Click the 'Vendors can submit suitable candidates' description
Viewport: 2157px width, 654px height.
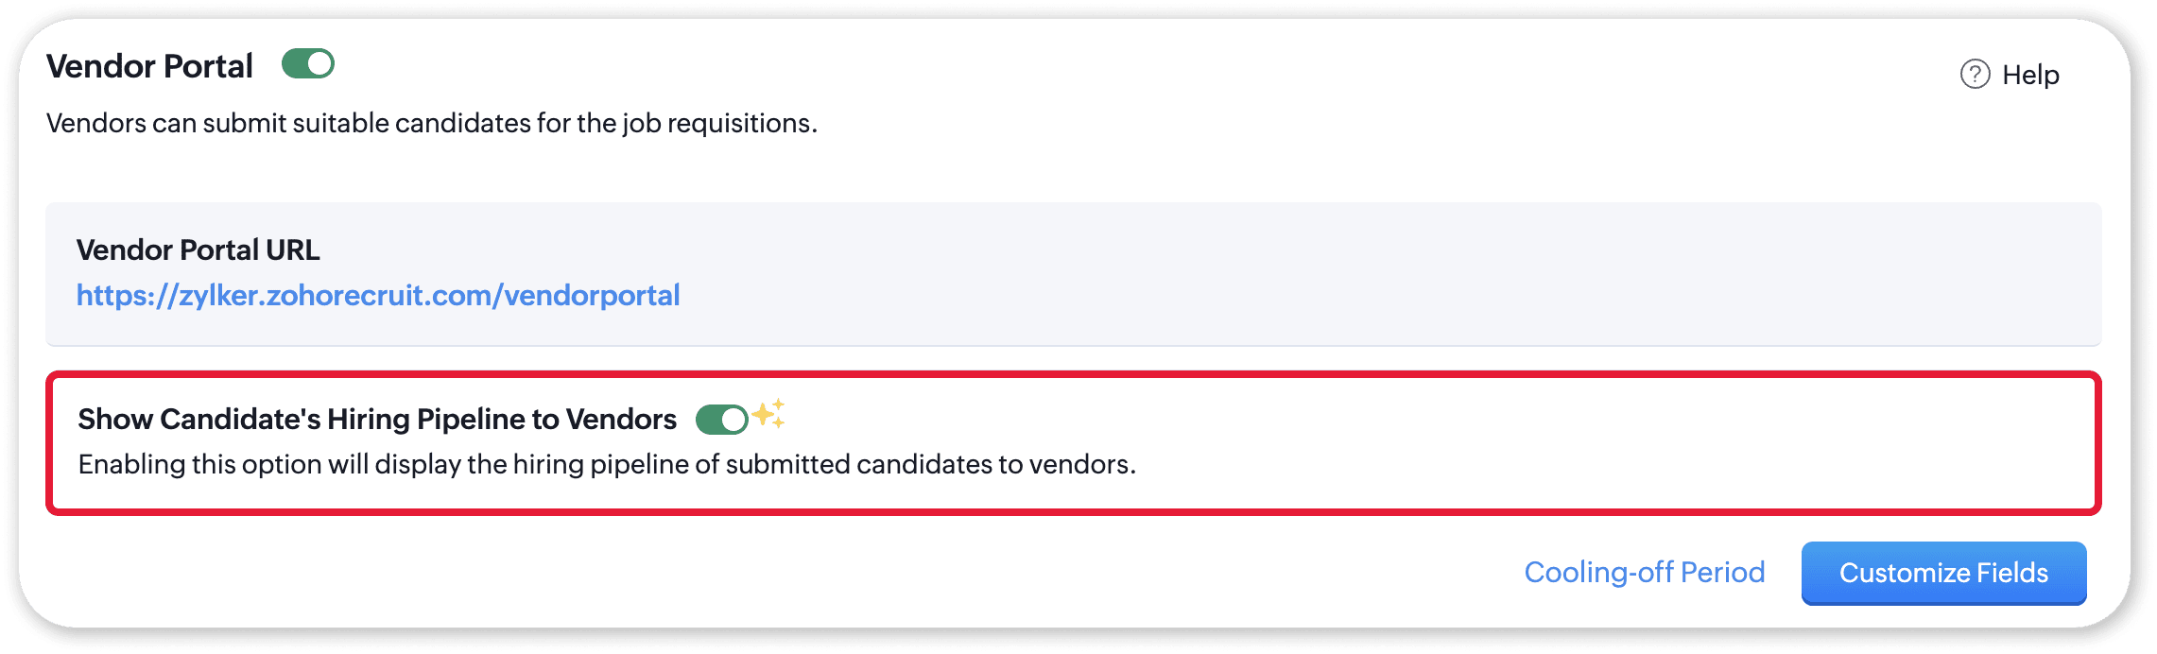tap(432, 124)
